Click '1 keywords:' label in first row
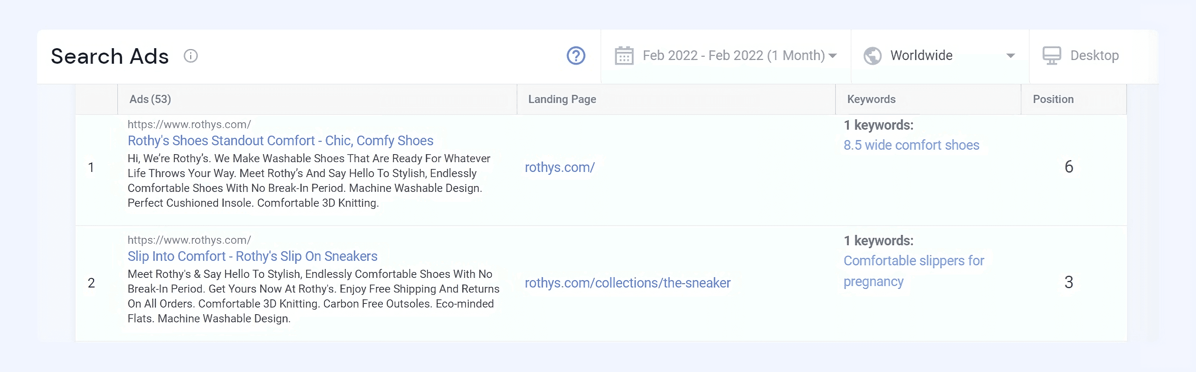 pos(878,125)
